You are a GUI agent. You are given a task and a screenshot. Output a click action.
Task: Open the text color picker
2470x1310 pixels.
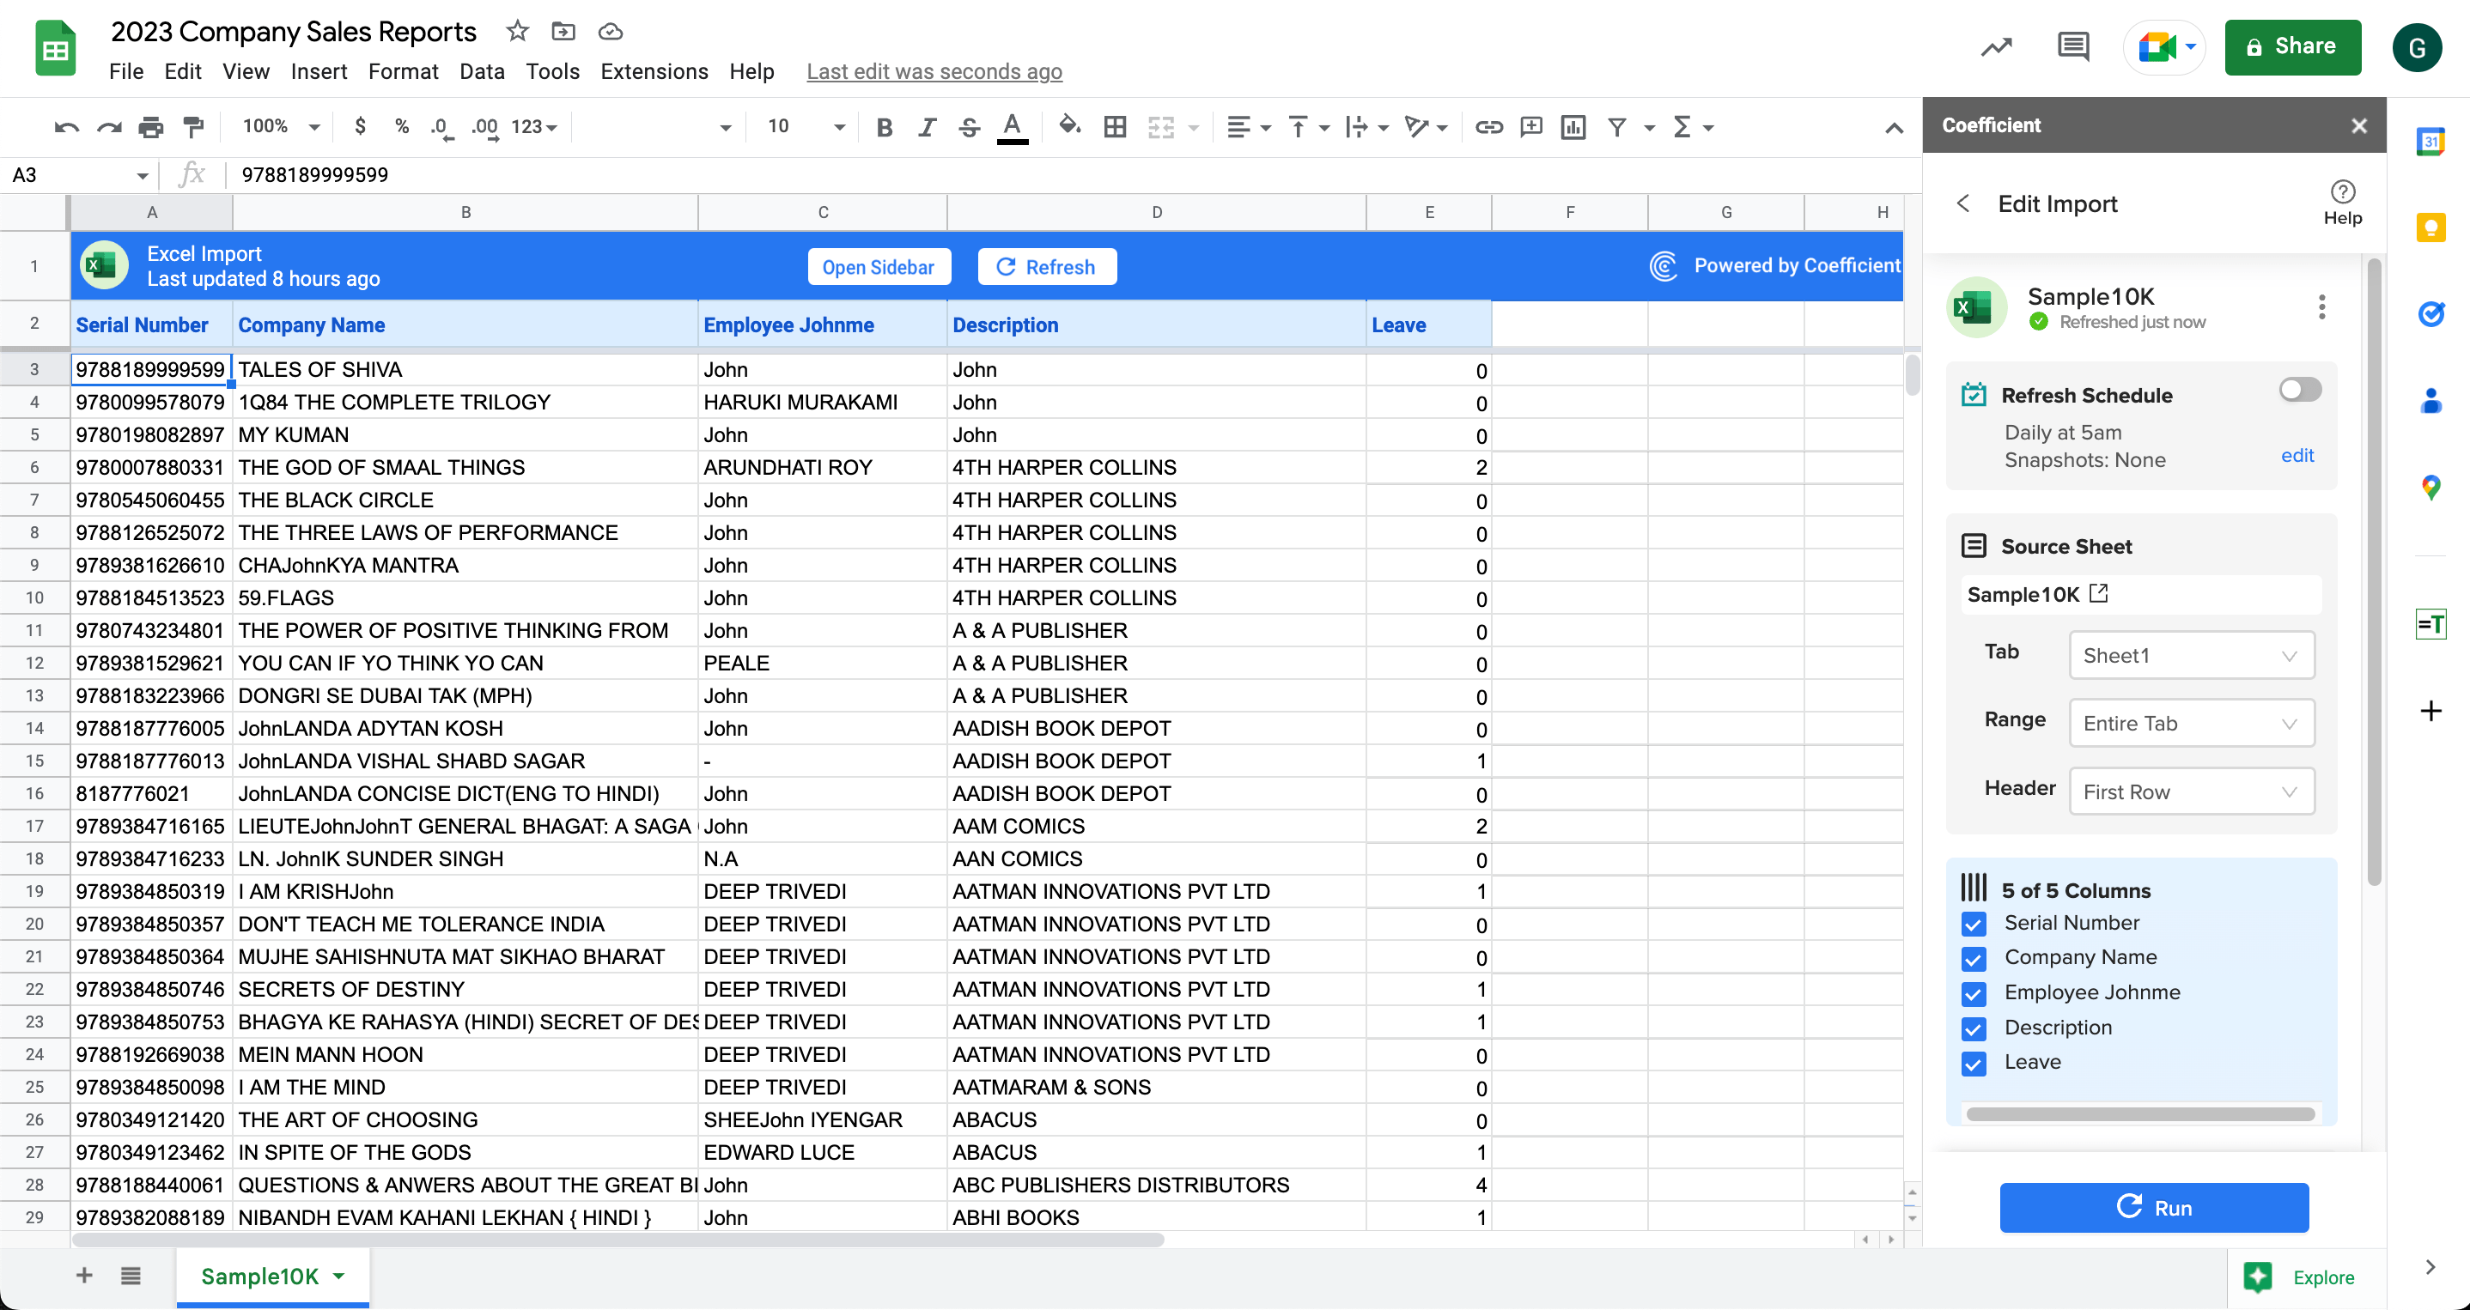click(x=1012, y=126)
